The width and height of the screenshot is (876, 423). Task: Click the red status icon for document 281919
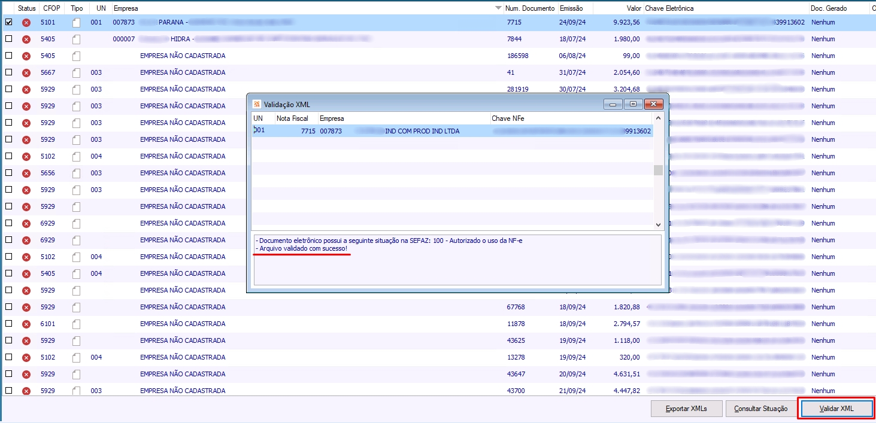pyautogui.click(x=26, y=90)
